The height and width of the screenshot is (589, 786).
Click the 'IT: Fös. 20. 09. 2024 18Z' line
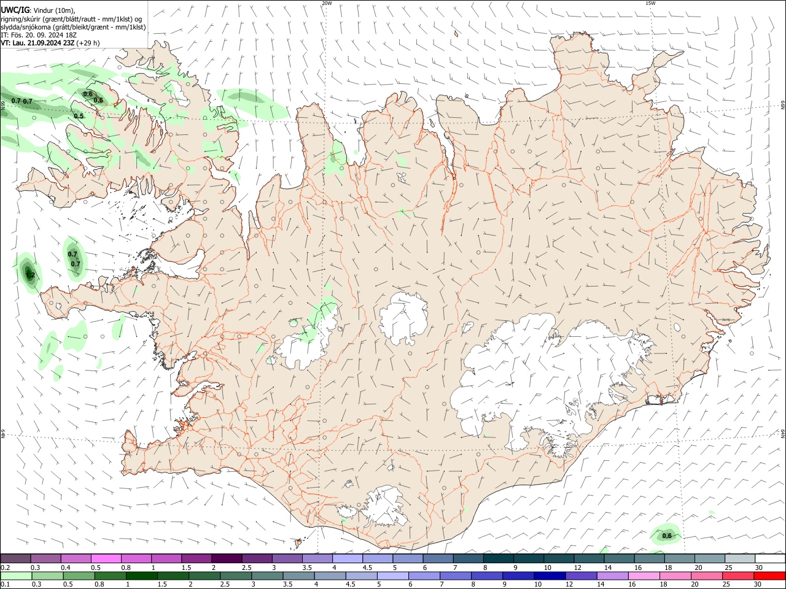tap(38, 35)
